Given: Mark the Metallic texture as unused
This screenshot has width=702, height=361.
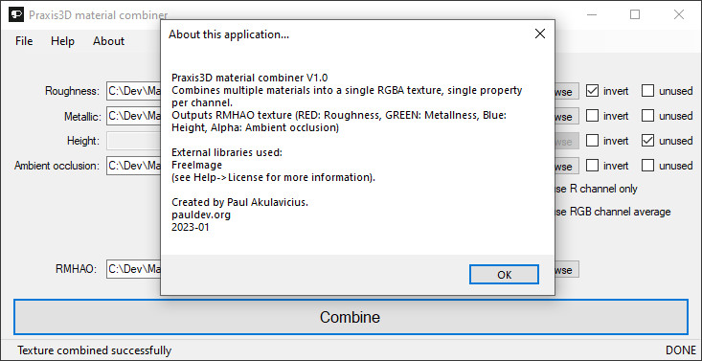Looking at the screenshot, I should coord(647,116).
